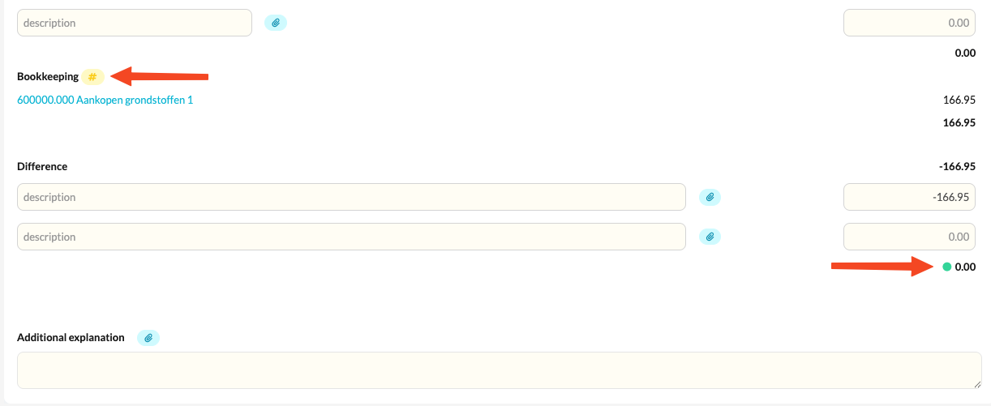Click the 166.95 amount on the Aankopen row
This screenshot has height=406, width=991.
tap(959, 100)
